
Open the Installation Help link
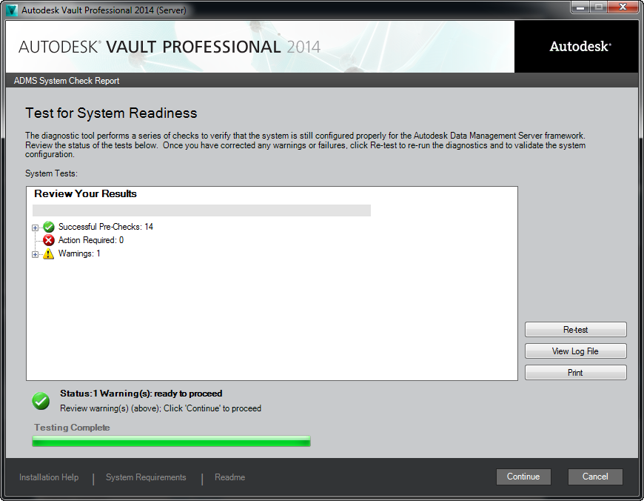click(49, 477)
